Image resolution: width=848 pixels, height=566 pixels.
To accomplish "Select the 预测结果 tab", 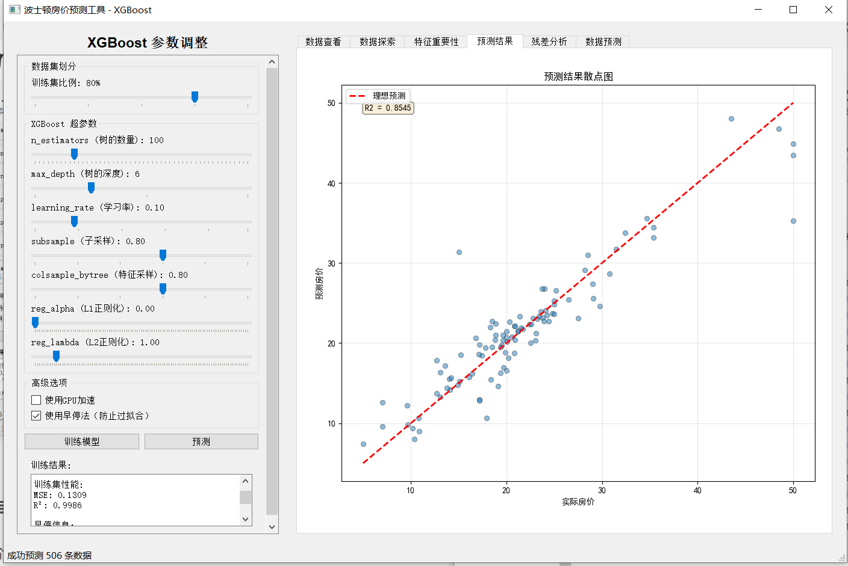I will click(x=495, y=41).
